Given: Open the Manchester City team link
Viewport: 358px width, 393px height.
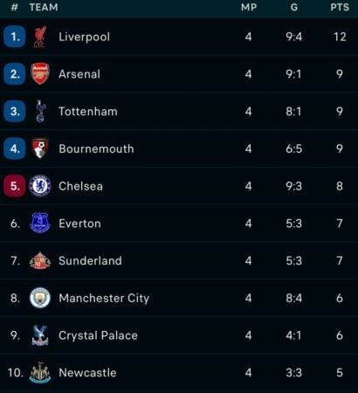Looking at the screenshot, I should [104, 298].
